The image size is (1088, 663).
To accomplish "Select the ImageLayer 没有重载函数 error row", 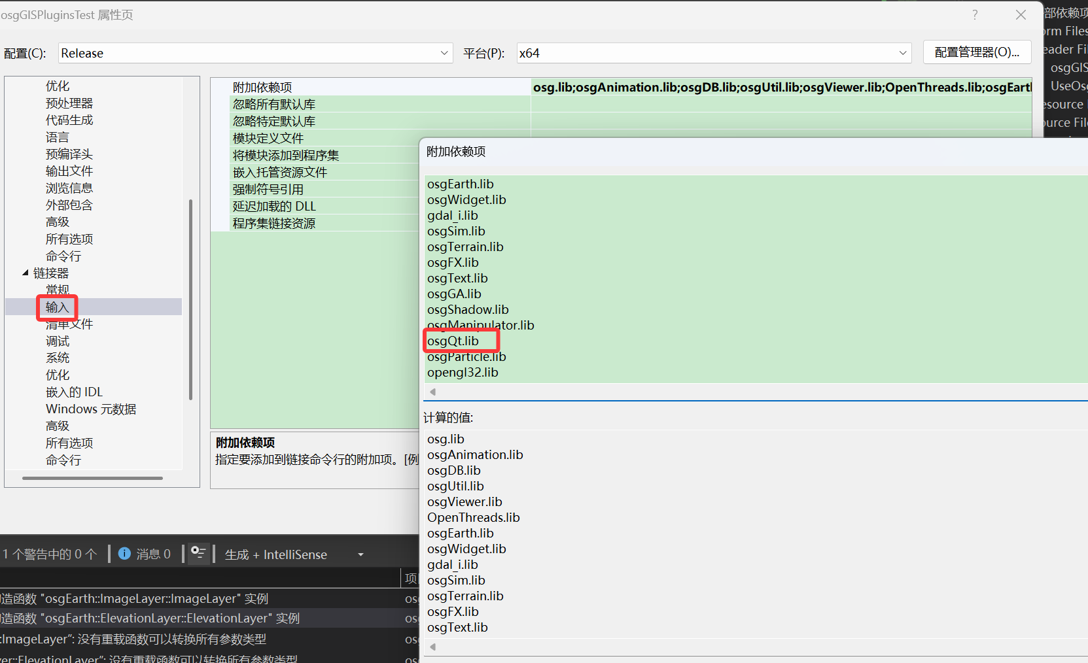I will pos(209,639).
